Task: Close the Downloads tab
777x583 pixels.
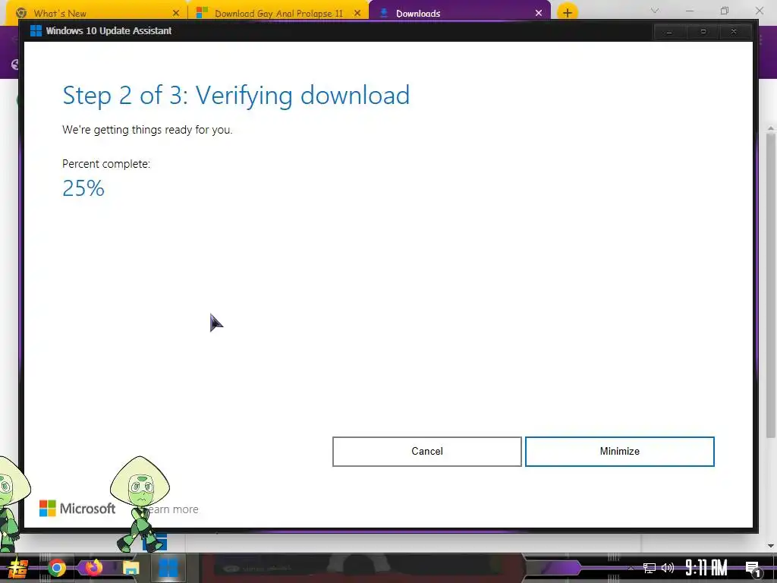Action: pyautogui.click(x=539, y=13)
